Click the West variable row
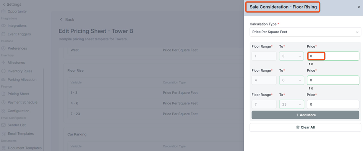Image resolution: width=363 pixels, height=151 pixels. (x=156, y=50)
